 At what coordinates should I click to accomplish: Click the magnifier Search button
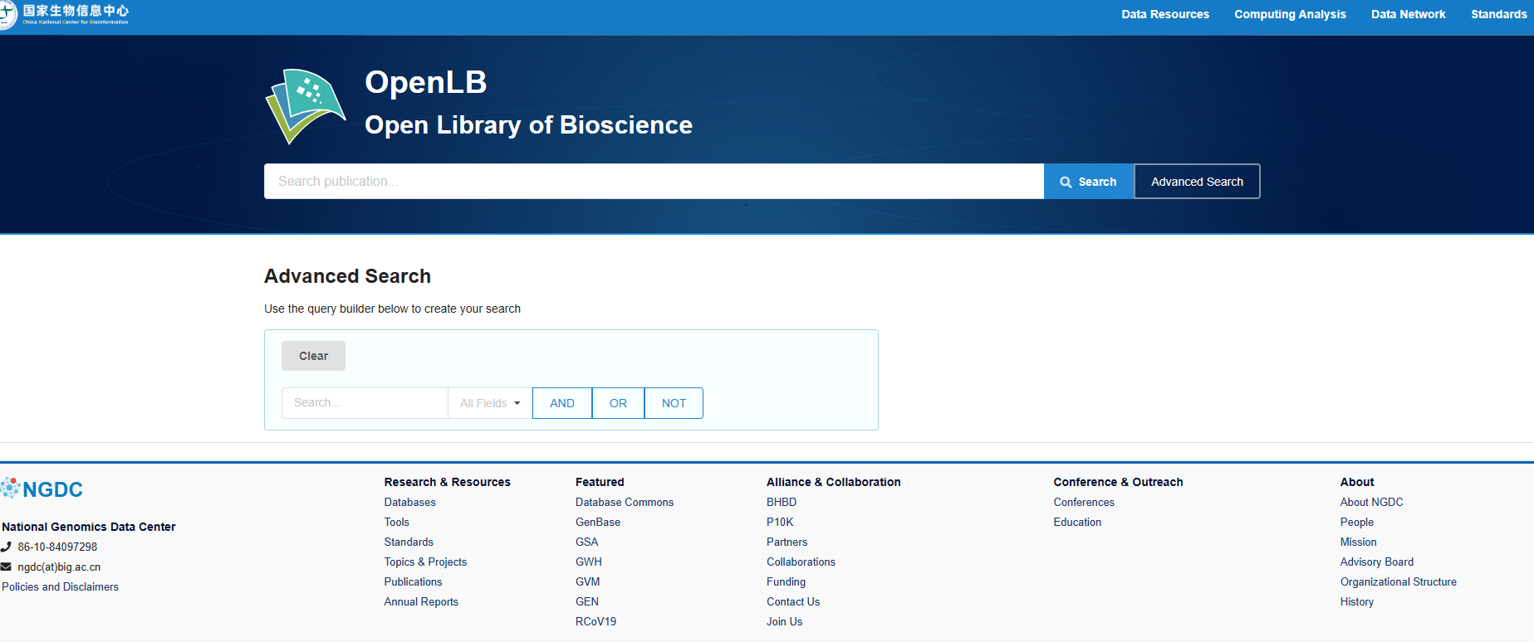(x=1088, y=182)
